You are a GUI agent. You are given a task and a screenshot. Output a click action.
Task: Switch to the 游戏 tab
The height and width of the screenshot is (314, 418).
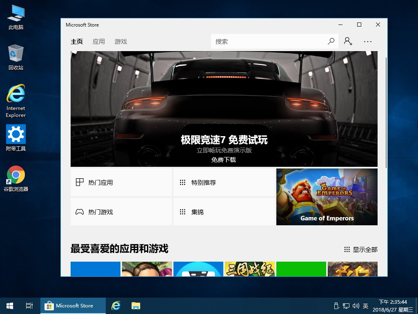[x=121, y=42]
